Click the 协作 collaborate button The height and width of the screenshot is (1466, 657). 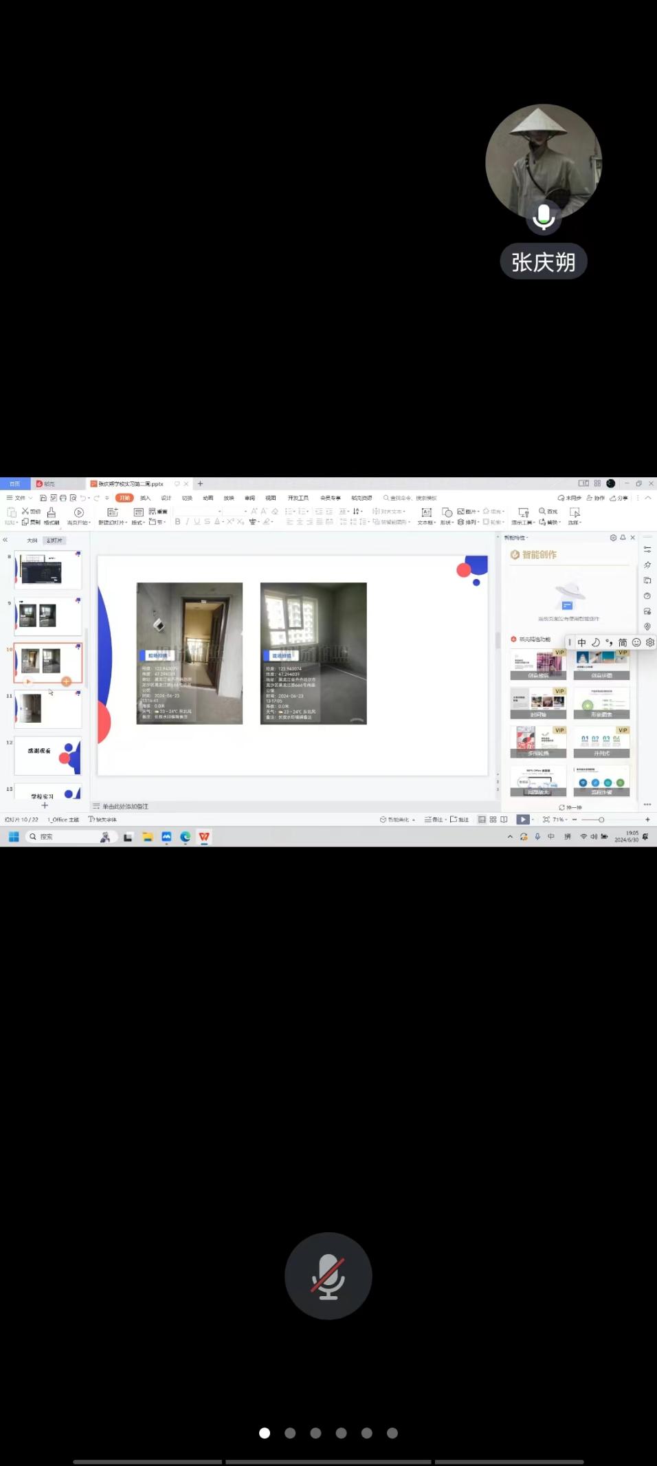pos(596,498)
